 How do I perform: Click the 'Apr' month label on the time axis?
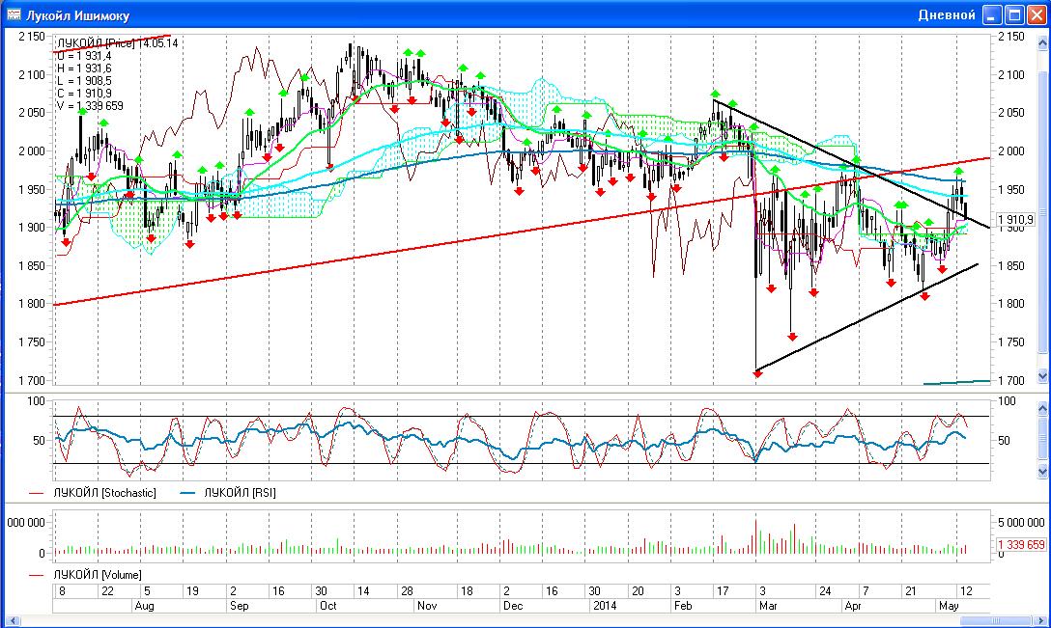click(x=853, y=605)
